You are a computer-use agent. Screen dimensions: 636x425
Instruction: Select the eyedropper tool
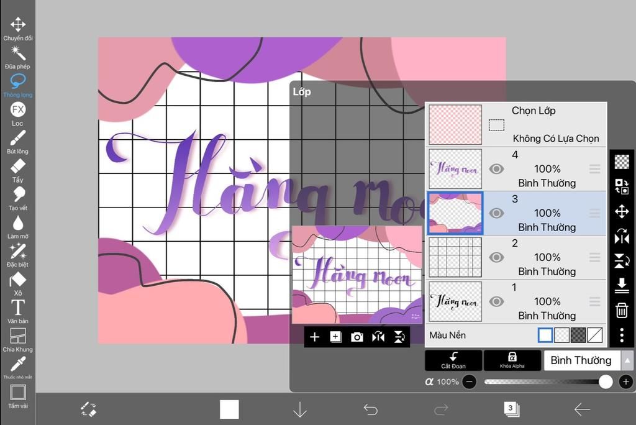click(18, 367)
